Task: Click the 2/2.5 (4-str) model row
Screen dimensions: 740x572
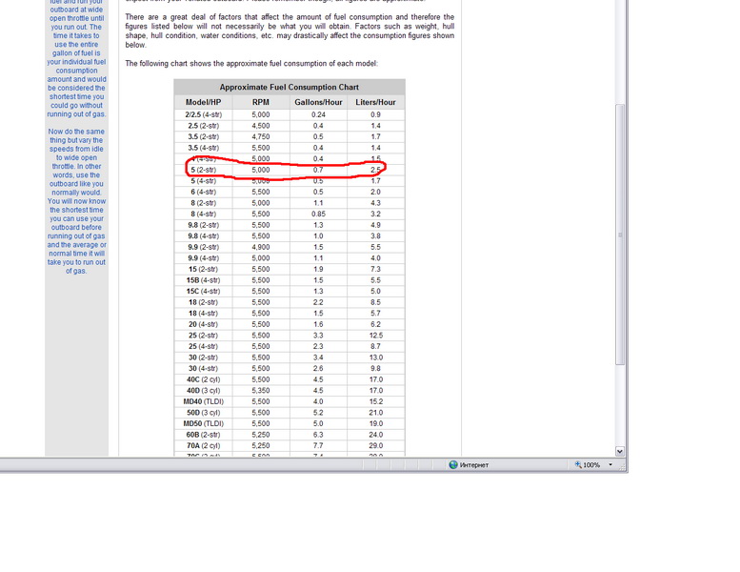Action: (x=203, y=114)
